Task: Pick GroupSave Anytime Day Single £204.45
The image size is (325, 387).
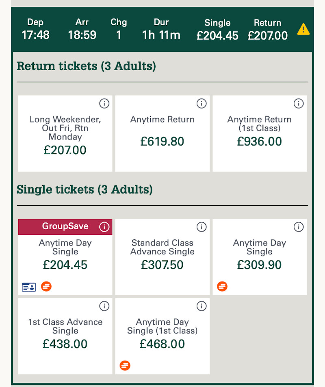Action: pyautogui.click(x=65, y=260)
